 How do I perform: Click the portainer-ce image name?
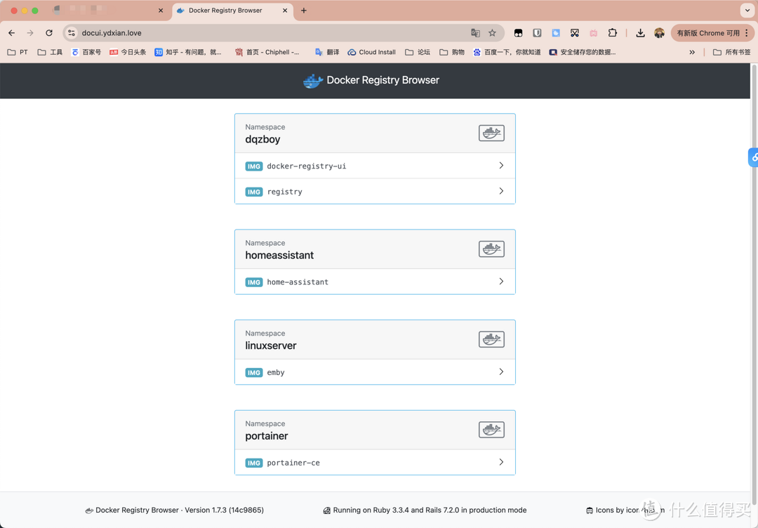pyautogui.click(x=293, y=463)
